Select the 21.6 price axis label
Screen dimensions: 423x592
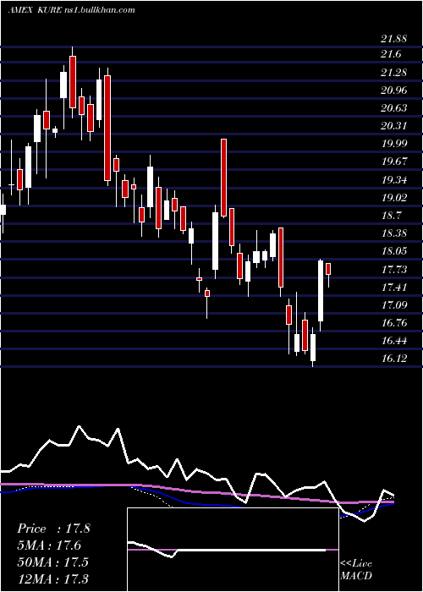tap(391, 54)
